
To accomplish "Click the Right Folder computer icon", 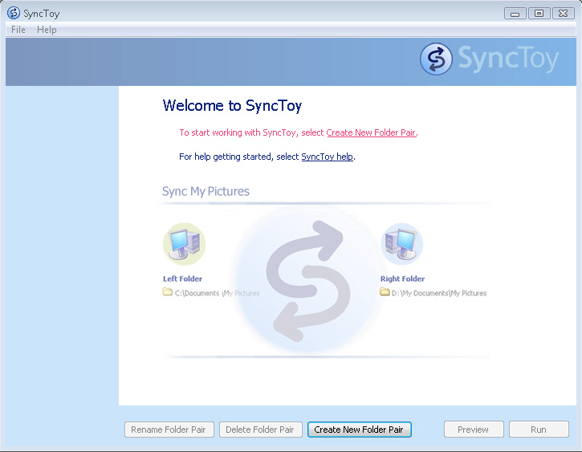I will (401, 244).
